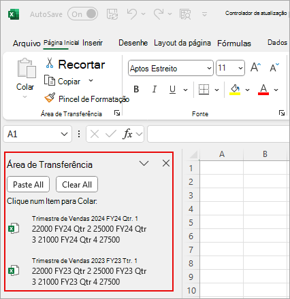Click the Colar paste clipboard icon
The image size is (290, 299).
[x=27, y=68]
